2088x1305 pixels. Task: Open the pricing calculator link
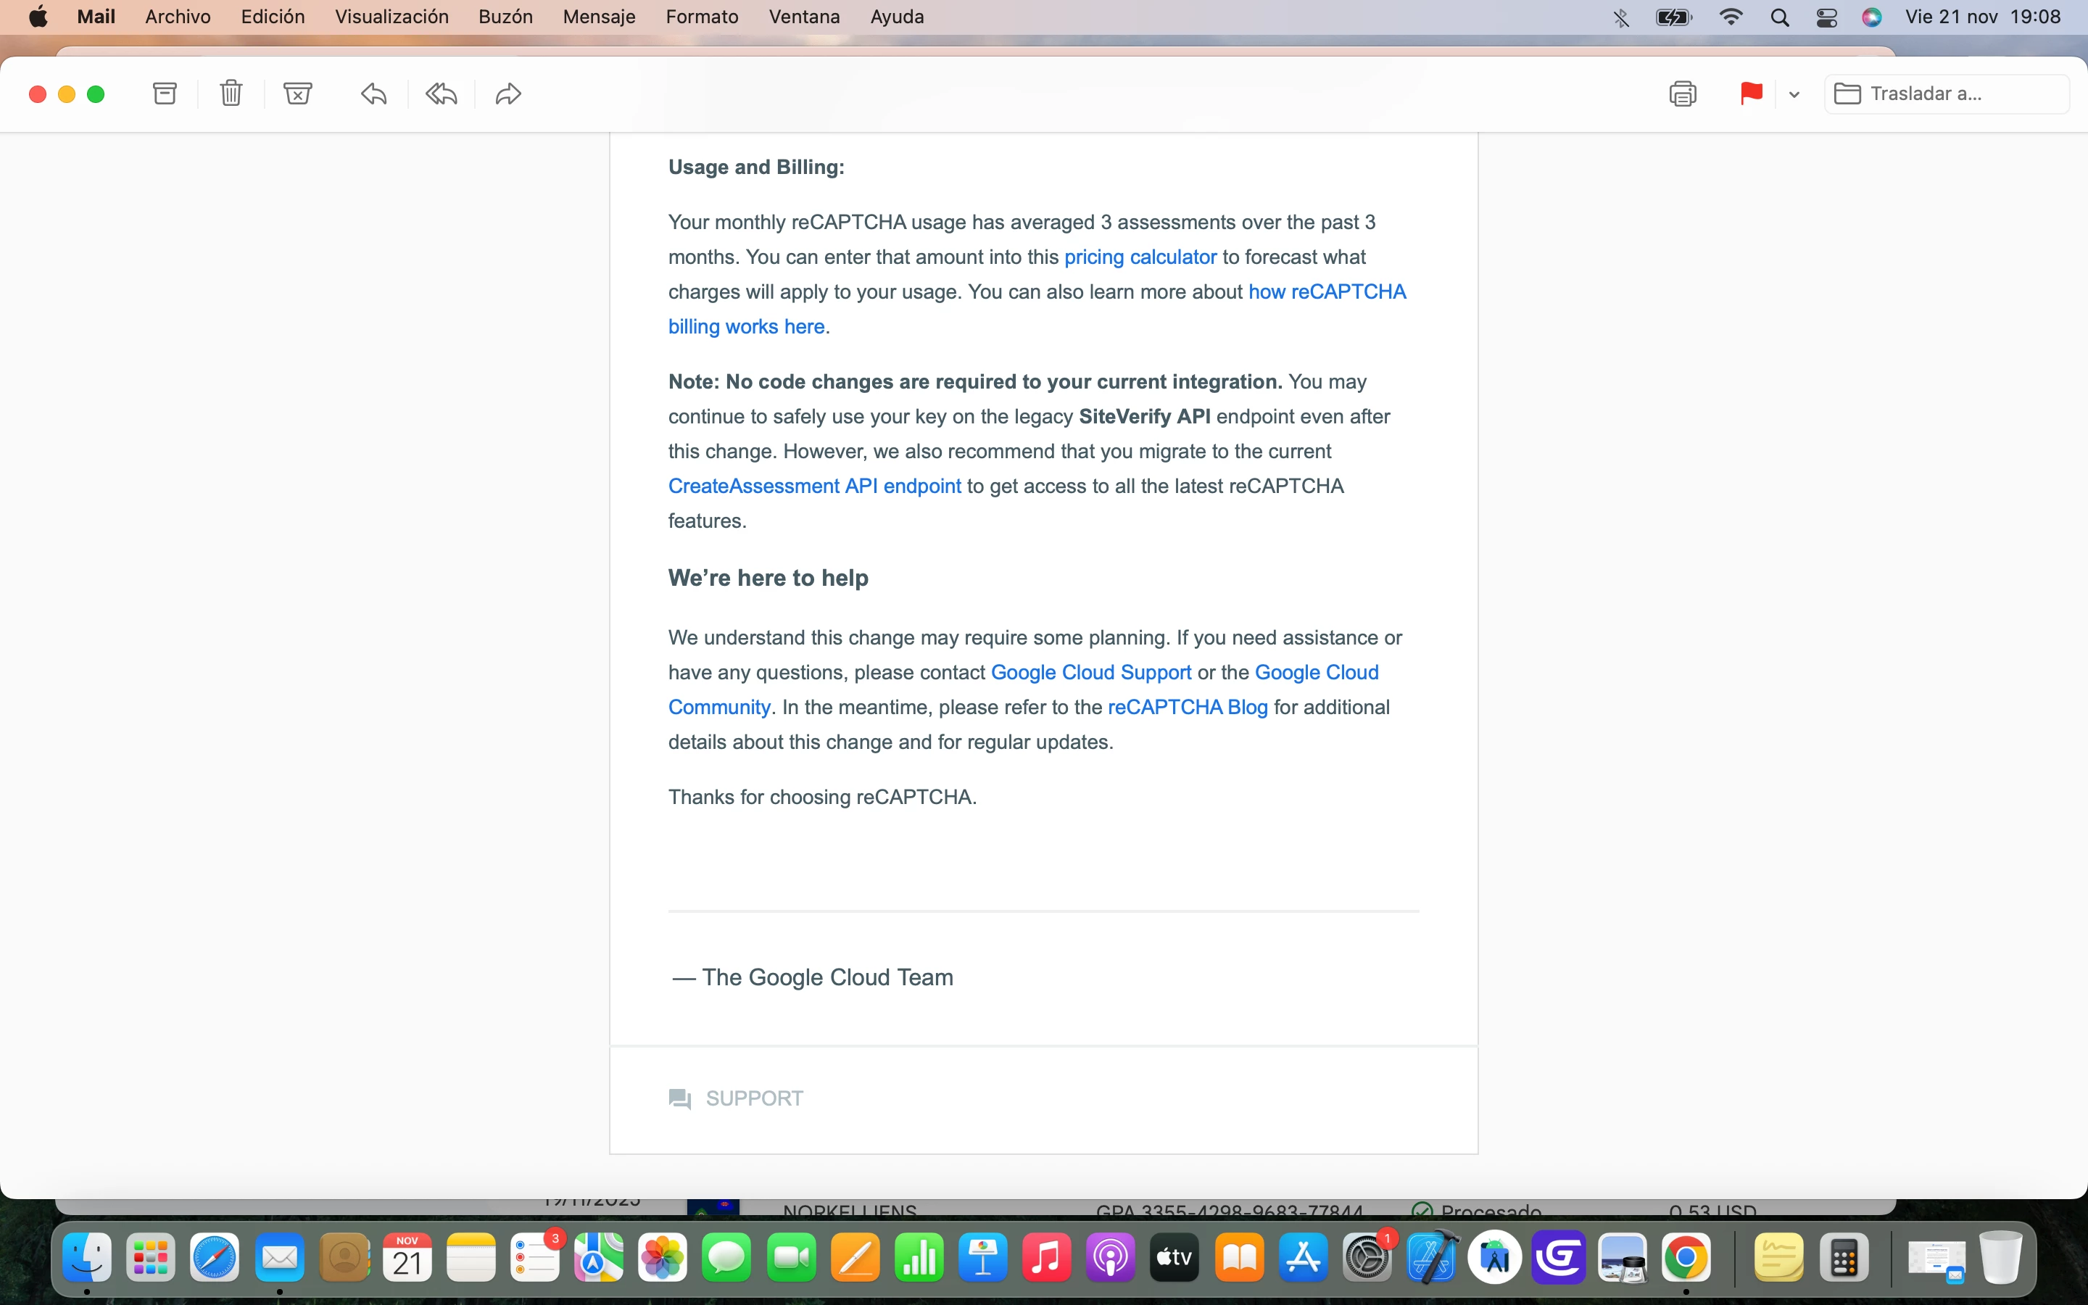1140,257
